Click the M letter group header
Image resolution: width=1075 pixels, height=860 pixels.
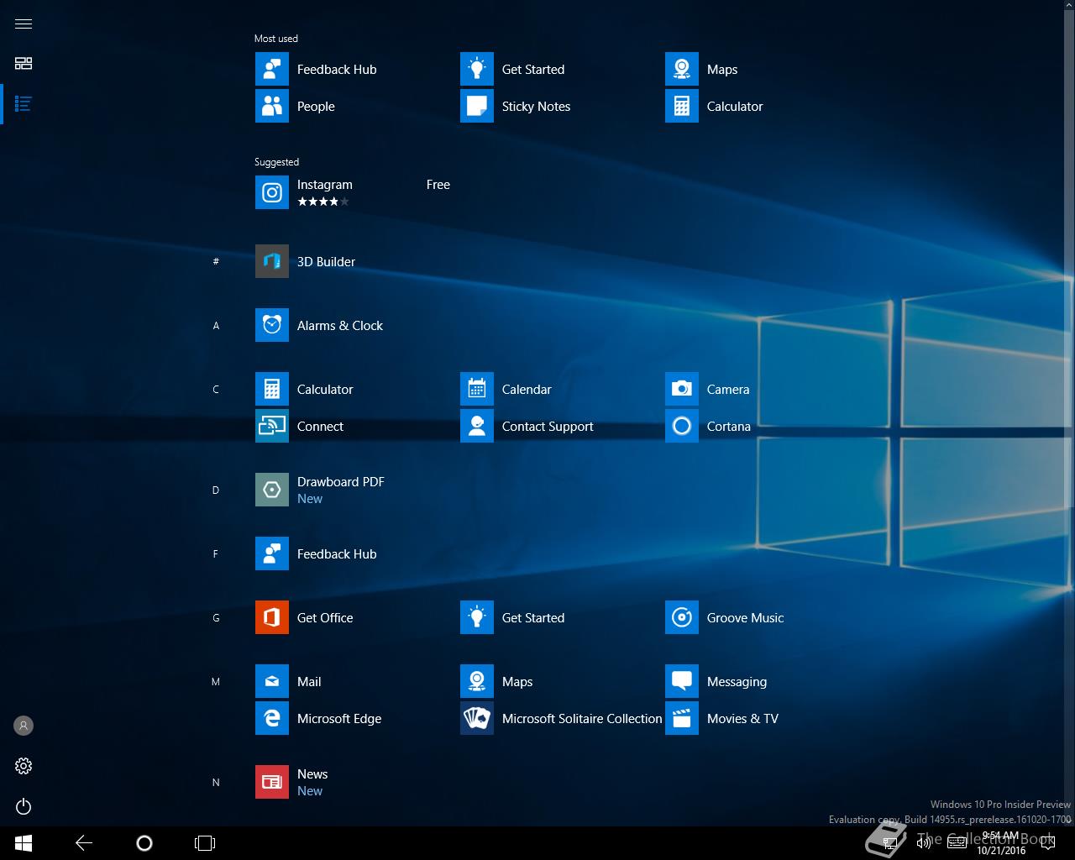coord(216,681)
